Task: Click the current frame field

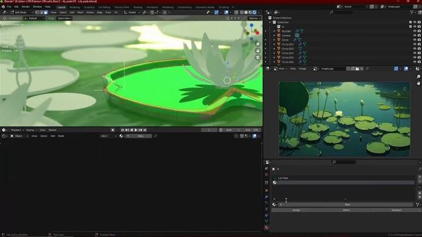Action: [x=209, y=130]
